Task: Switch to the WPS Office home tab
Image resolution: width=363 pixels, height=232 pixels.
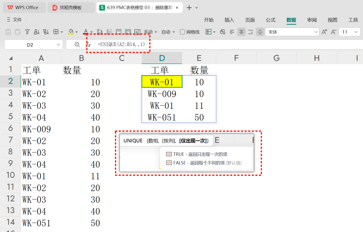Action: click(24, 7)
